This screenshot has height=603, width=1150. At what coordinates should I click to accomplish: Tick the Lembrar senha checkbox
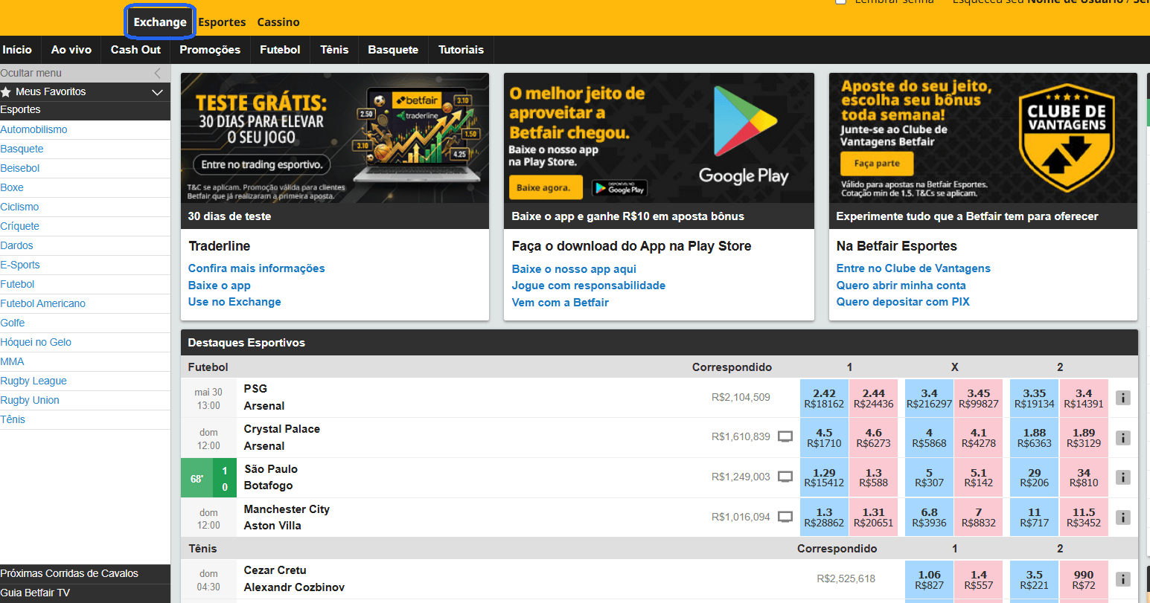[841, 2]
